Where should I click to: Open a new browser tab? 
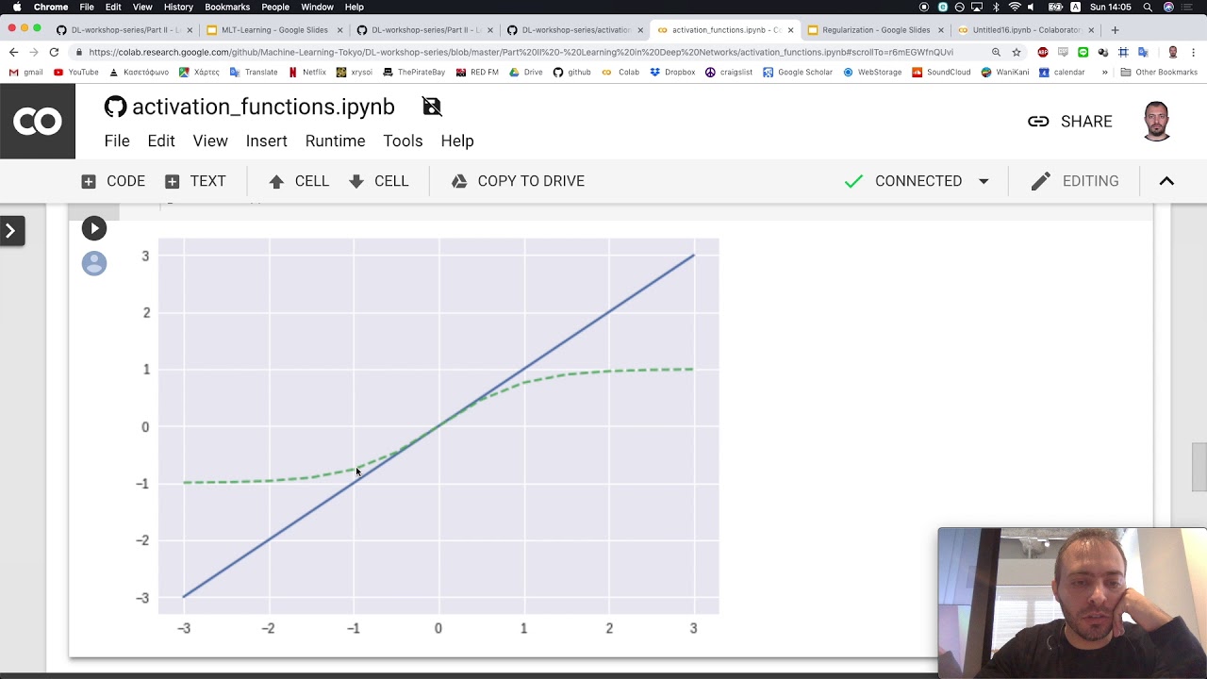(x=1115, y=29)
